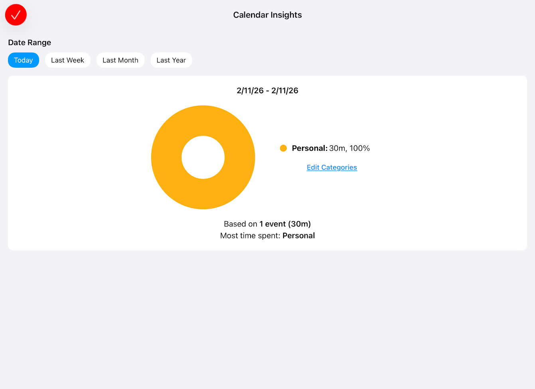Image resolution: width=535 pixels, height=389 pixels.
Task: Click the 2/11/26 - 2/11/26 date heading
Action: pyautogui.click(x=267, y=90)
